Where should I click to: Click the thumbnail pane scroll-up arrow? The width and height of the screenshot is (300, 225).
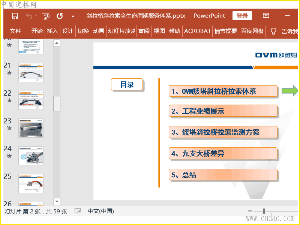tap(57, 43)
